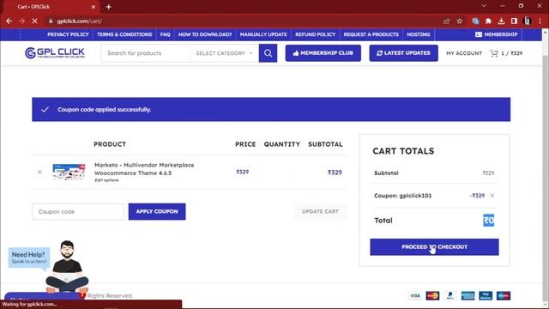Image resolution: width=549 pixels, height=309 pixels.
Task: Open the browser profile avatar
Action: coord(527,21)
